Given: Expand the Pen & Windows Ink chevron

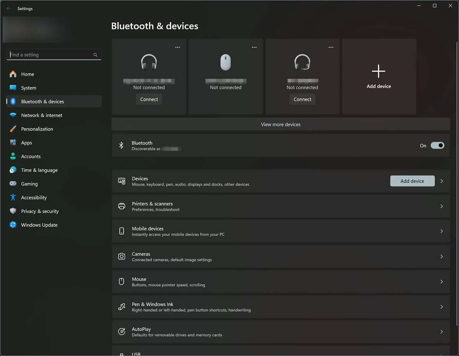Looking at the screenshot, I should (442, 307).
